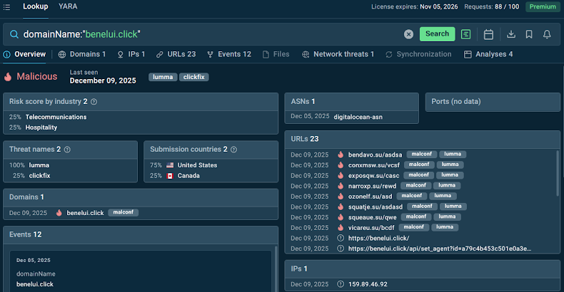The image size is (564, 292).
Task: Open the IPs 1 tab
Action: click(x=131, y=54)
